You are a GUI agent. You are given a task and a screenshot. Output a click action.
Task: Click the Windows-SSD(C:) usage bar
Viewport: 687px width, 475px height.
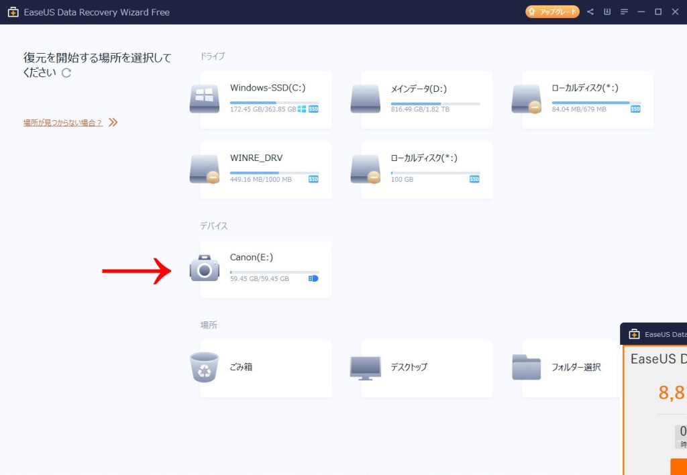point(274,103)
